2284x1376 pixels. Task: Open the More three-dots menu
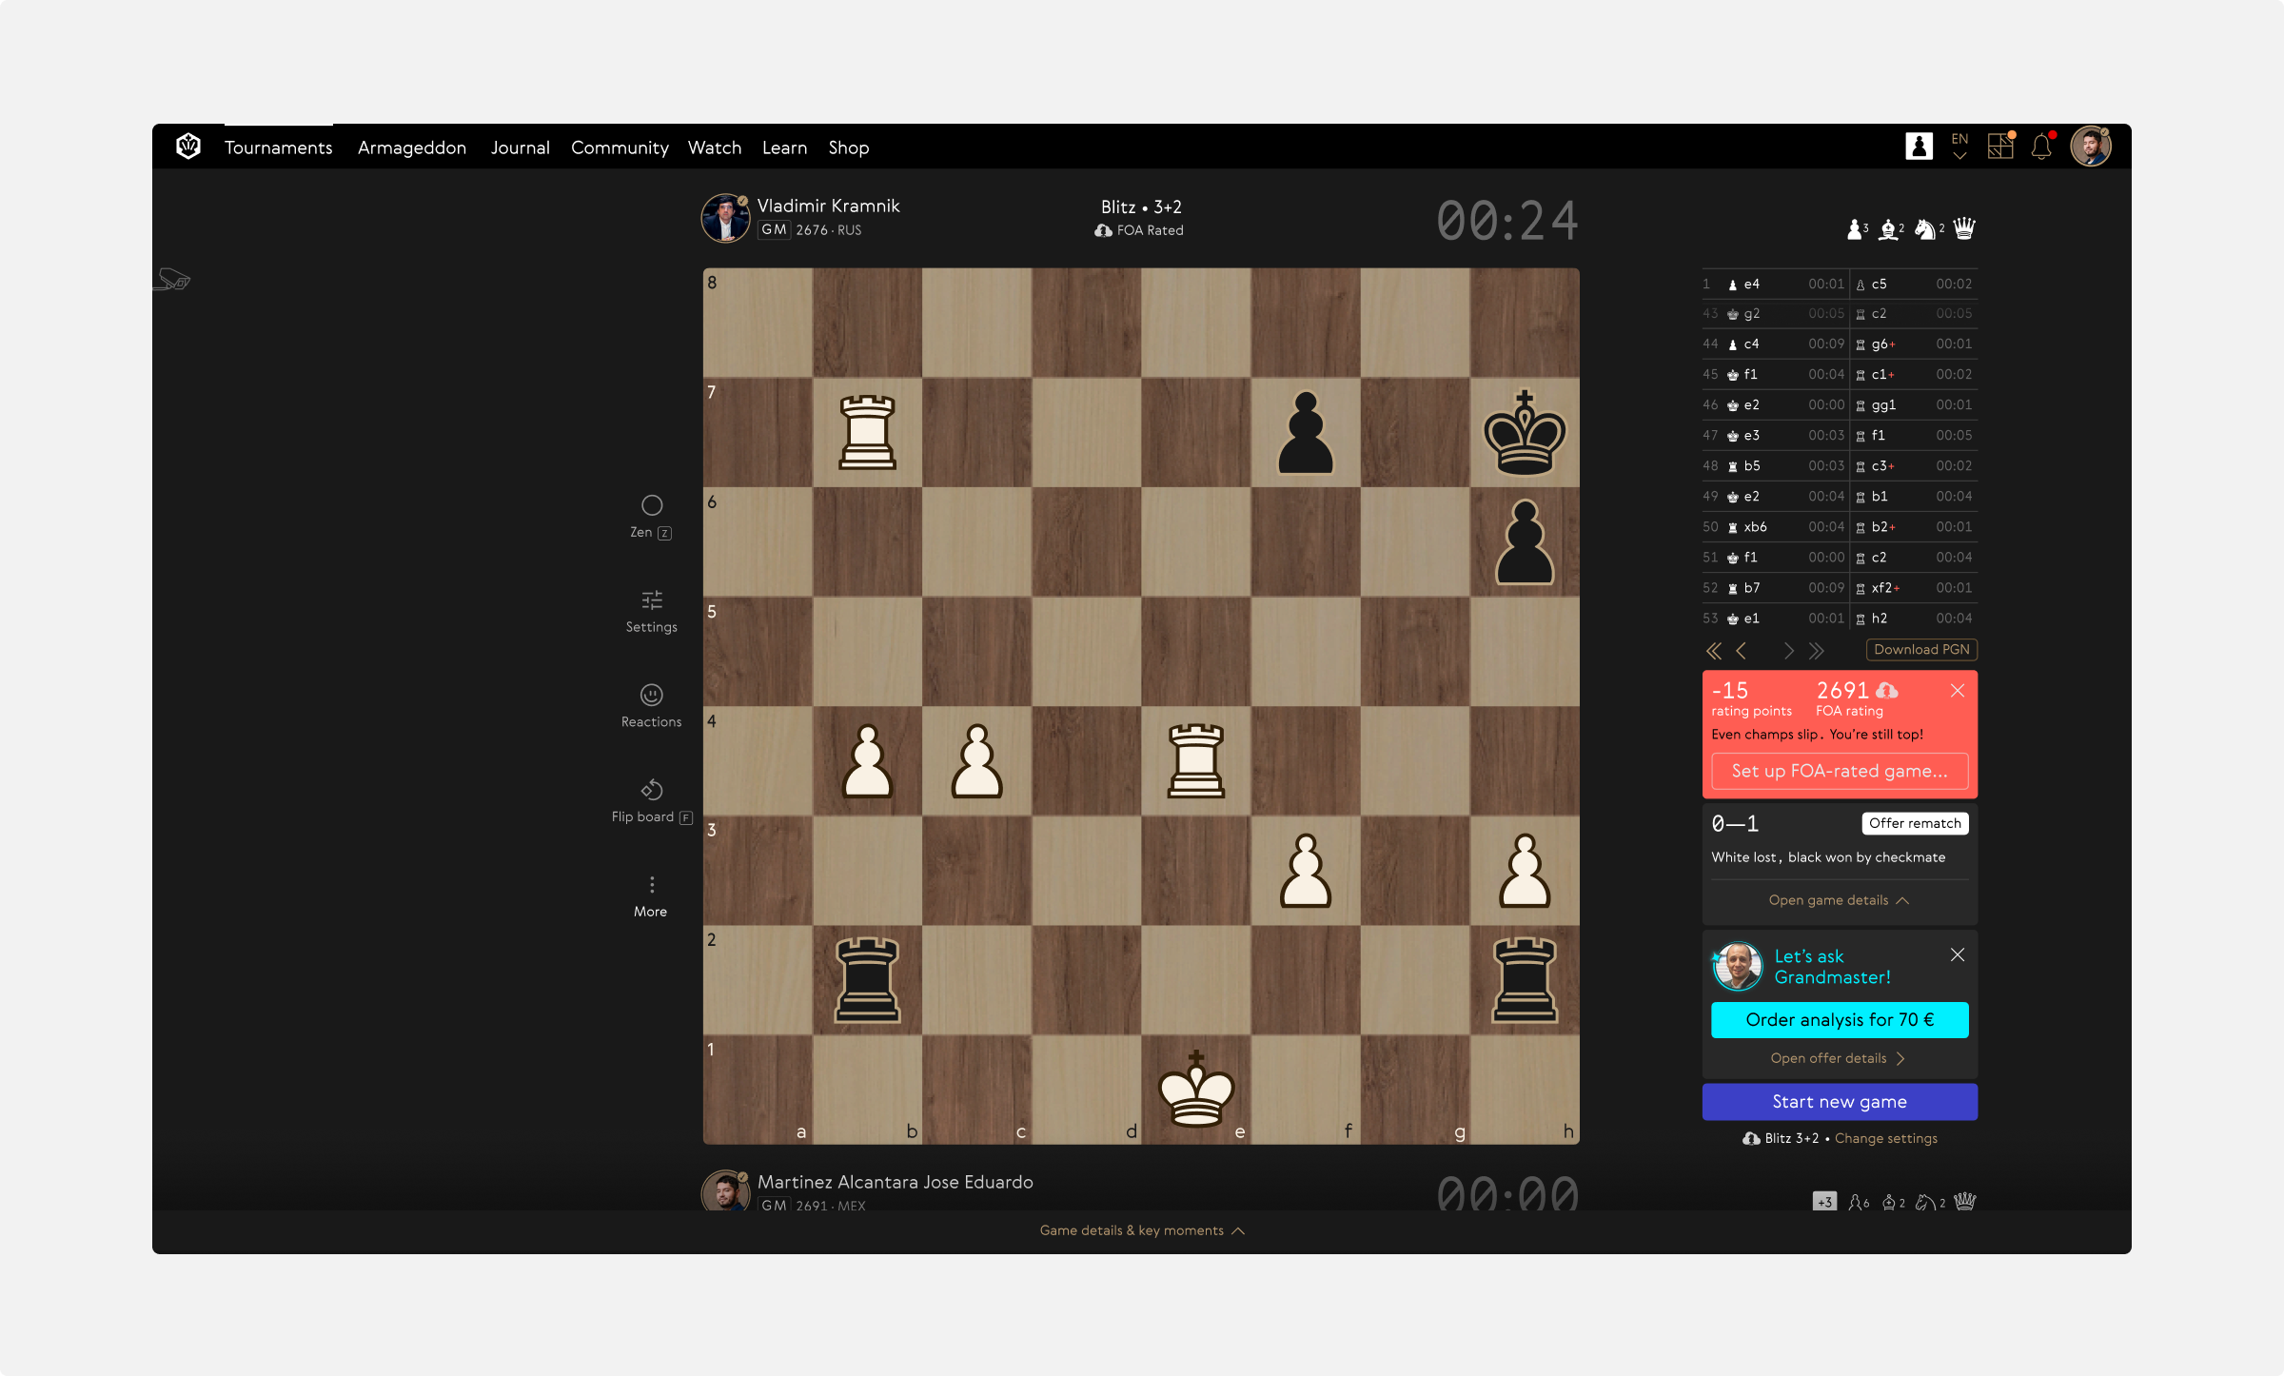pyautogui.click(x=652, y=885)
